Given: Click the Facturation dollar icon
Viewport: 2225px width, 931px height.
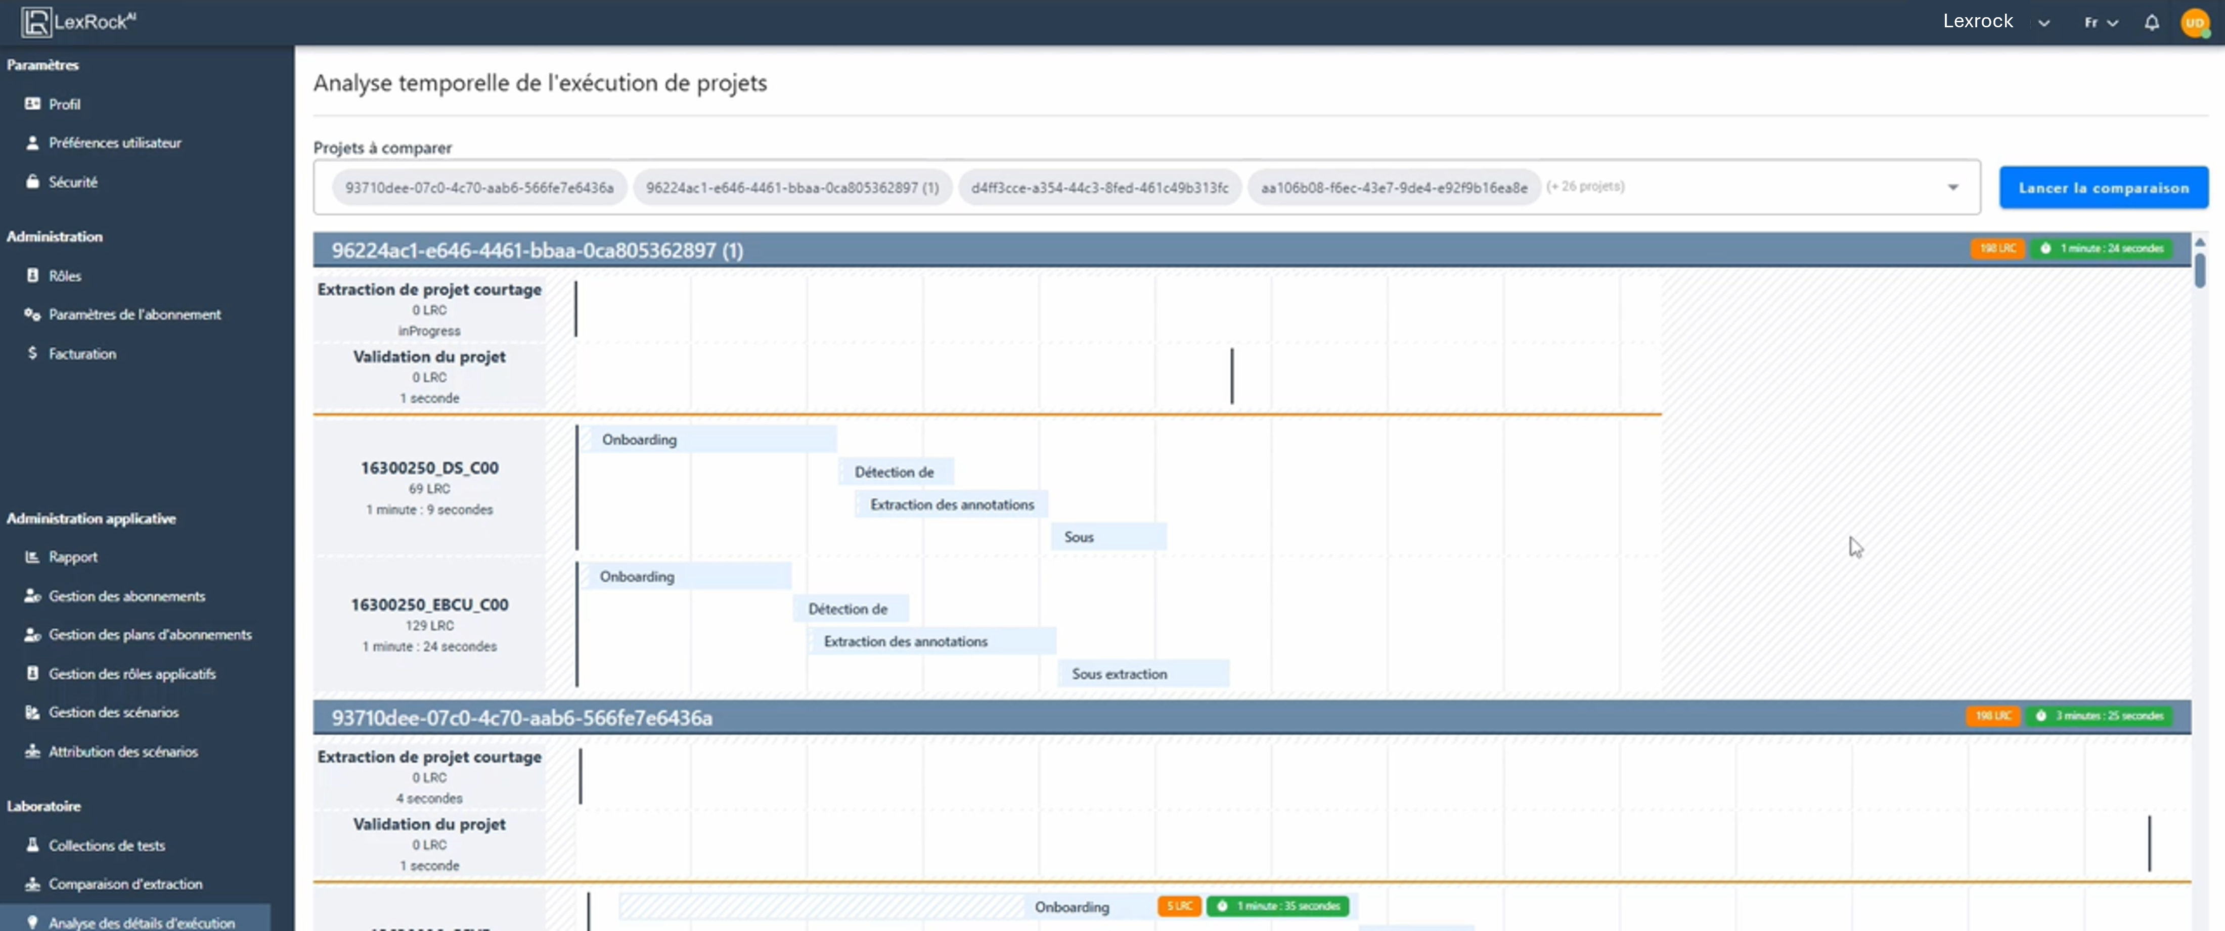Looking at the screenshot, I should [x=33, y=353].
